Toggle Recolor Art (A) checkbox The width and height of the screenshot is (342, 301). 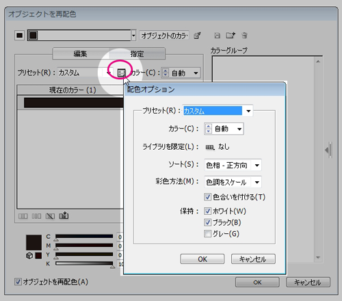point(18,282)
